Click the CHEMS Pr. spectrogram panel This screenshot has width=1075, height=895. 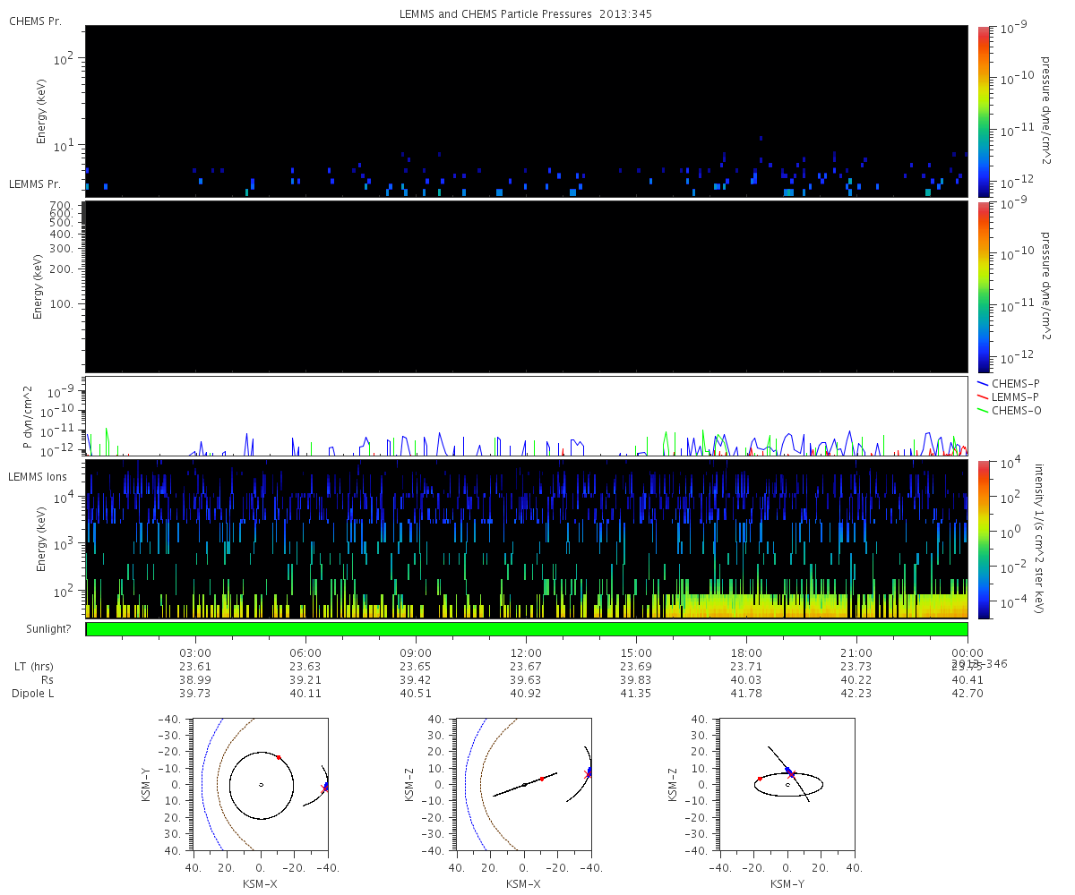pyautogui.click(x=526, y=111)
